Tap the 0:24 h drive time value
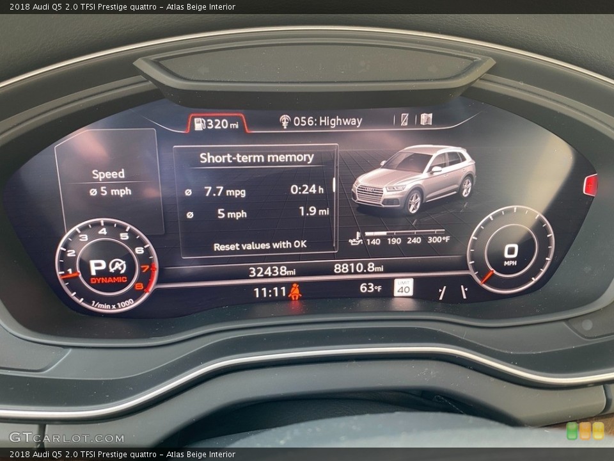 pos(307,190)
